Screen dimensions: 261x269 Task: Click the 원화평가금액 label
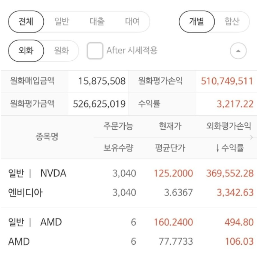click(x=33, y=104)
